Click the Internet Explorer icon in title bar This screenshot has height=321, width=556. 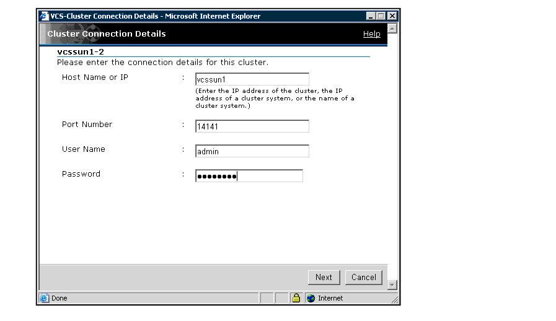pyautogui.click(x=44, y=16)
